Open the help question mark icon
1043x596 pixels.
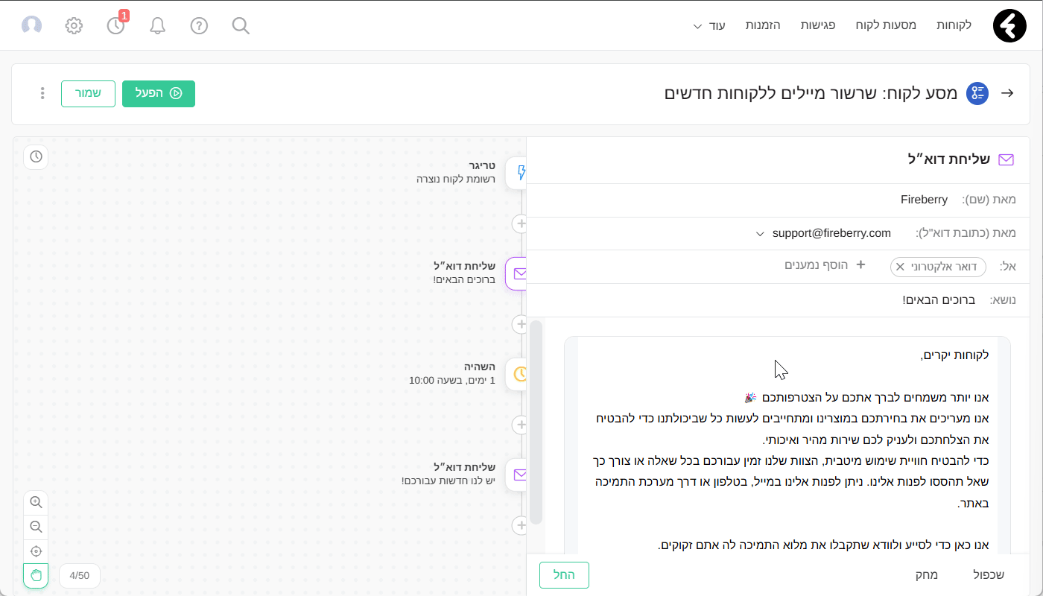(x=199, y=26)
